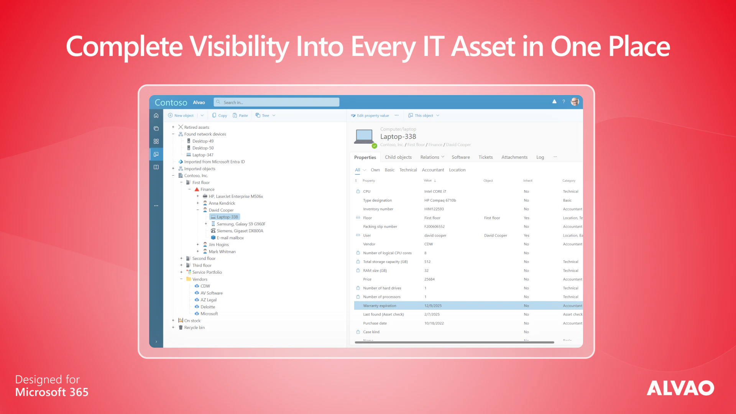Viewport: 736px width, 414px height.
Task: Select the Tree view icon
Action: (258, 115)
